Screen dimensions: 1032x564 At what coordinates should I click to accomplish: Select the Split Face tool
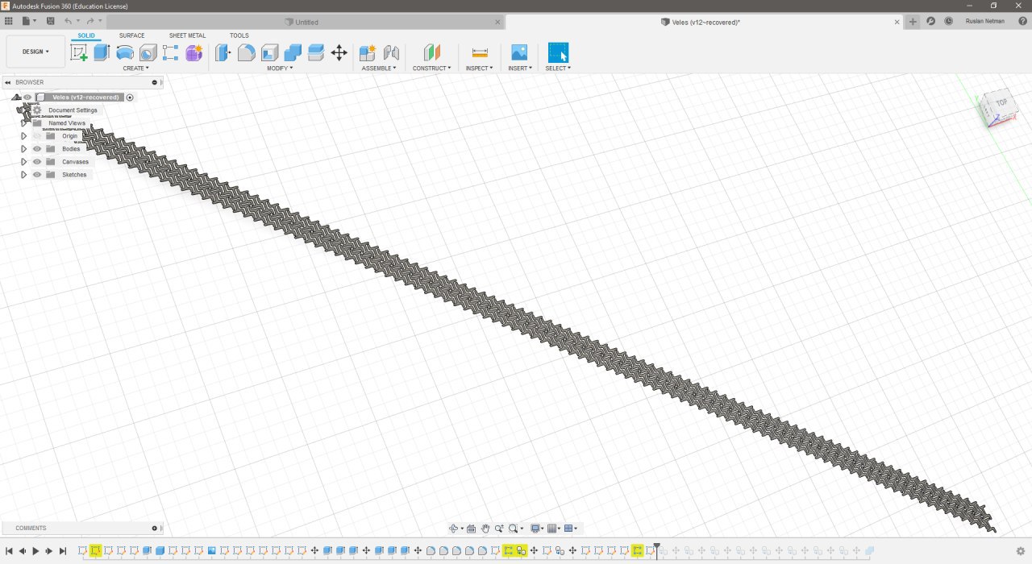coord(316,53)
